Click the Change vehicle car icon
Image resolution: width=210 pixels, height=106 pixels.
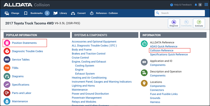click(x=7, y=13)
